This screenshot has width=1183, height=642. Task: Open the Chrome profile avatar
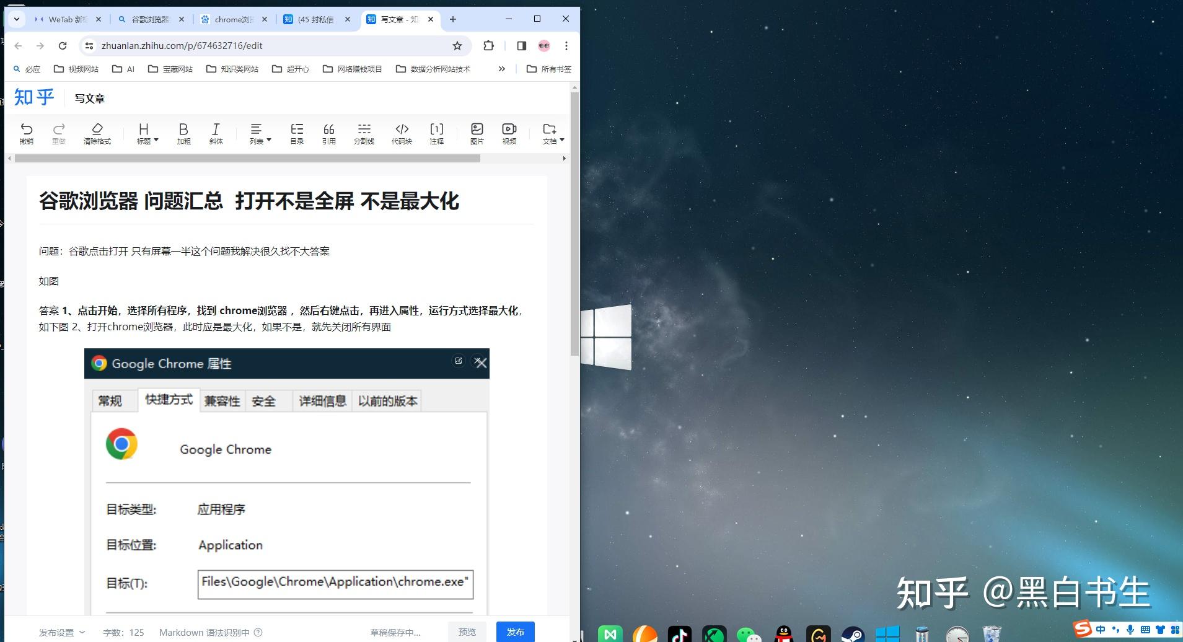(544, 46)
